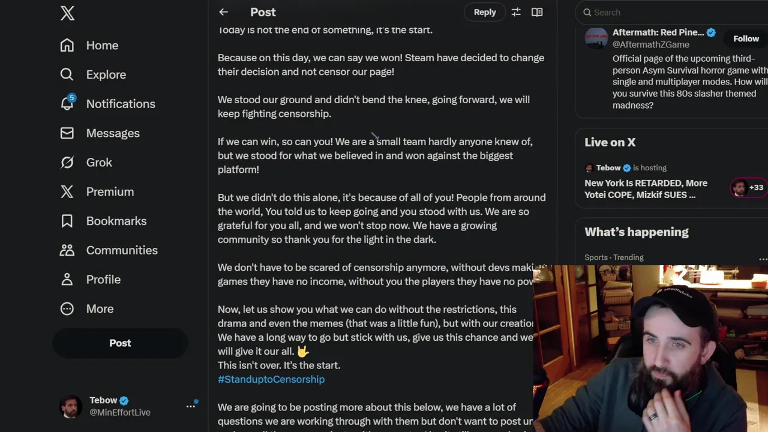
Task: Follow Aftermath: Red Pine account
Action: pos(746,38)
